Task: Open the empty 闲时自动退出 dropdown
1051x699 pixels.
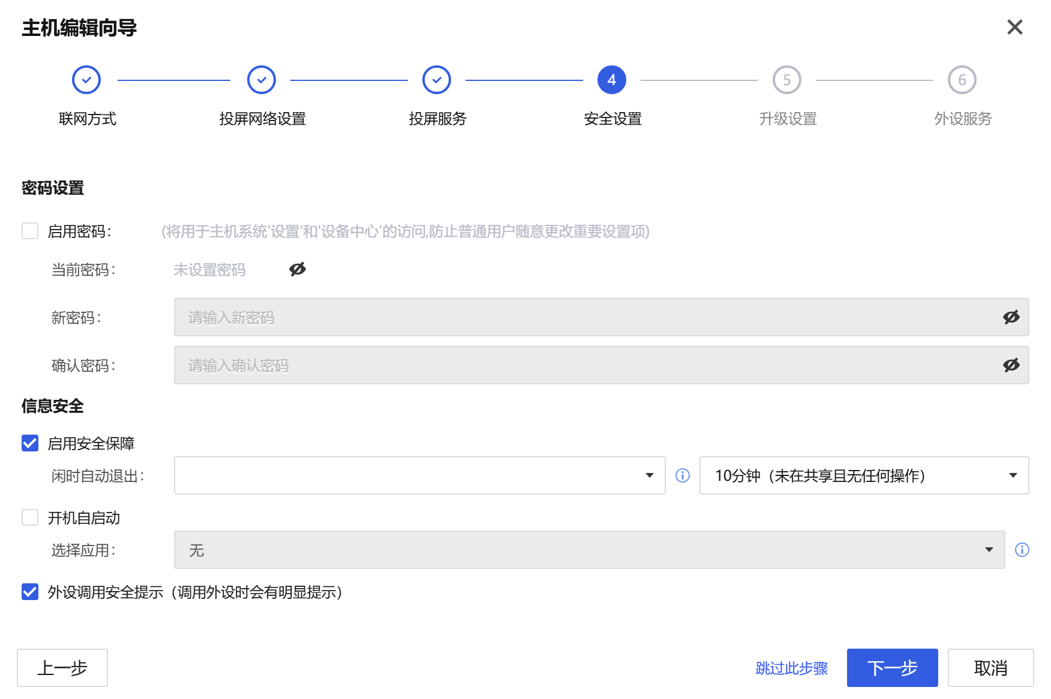Action: tap(419, 475)
